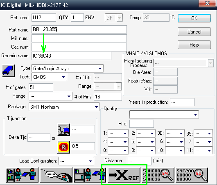Viewport: 217px width, 185px height.
Task: Expand the gates Range dropdown
Action: (x=50, y=96)
